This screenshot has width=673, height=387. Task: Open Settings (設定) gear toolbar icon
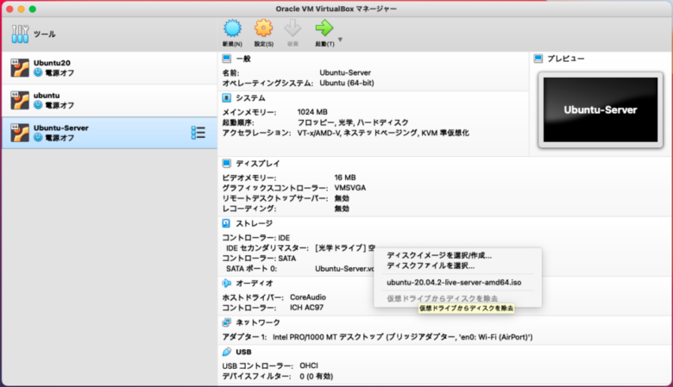pos(263,28)
